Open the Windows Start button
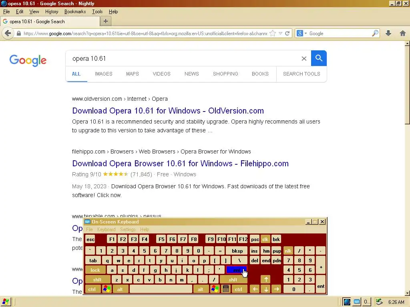Viewport: 410px width, 307px height. tap(6, 302)
